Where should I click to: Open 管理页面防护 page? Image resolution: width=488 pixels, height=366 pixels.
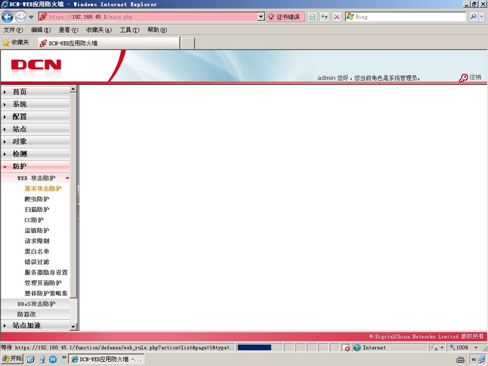[43, 283]
